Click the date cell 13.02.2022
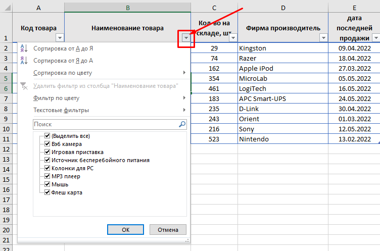Viewport: 380px width, 251px height. (x=354, y=139)
